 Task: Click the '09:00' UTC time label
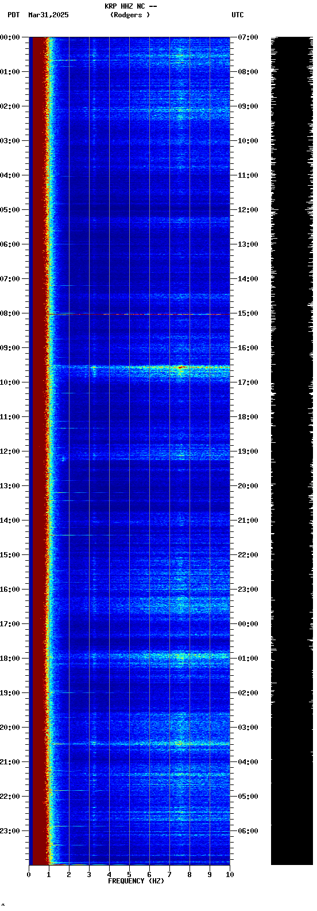248,106
